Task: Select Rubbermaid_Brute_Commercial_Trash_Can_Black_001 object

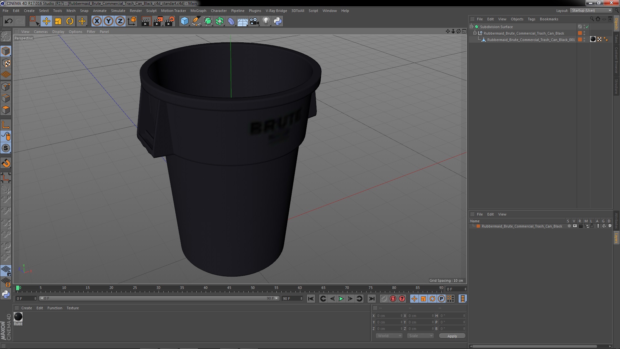Action: pos(531,40)
